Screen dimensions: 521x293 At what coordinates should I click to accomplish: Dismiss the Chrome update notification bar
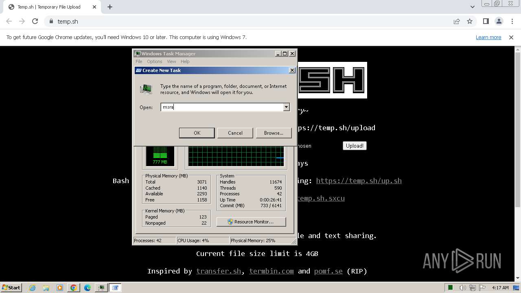tap(511, 37)
